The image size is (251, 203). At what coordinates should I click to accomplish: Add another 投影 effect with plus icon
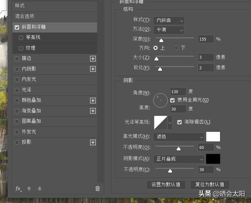[x=93, y=142]
